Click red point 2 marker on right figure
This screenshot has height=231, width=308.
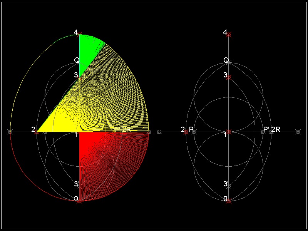pos(186,132)
